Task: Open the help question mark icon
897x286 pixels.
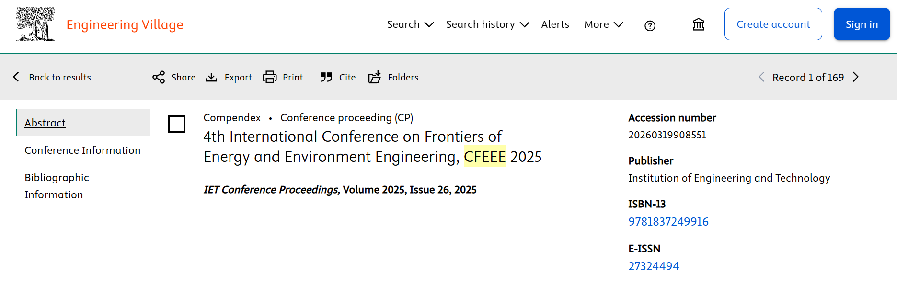Action: (x=650, y=26)
